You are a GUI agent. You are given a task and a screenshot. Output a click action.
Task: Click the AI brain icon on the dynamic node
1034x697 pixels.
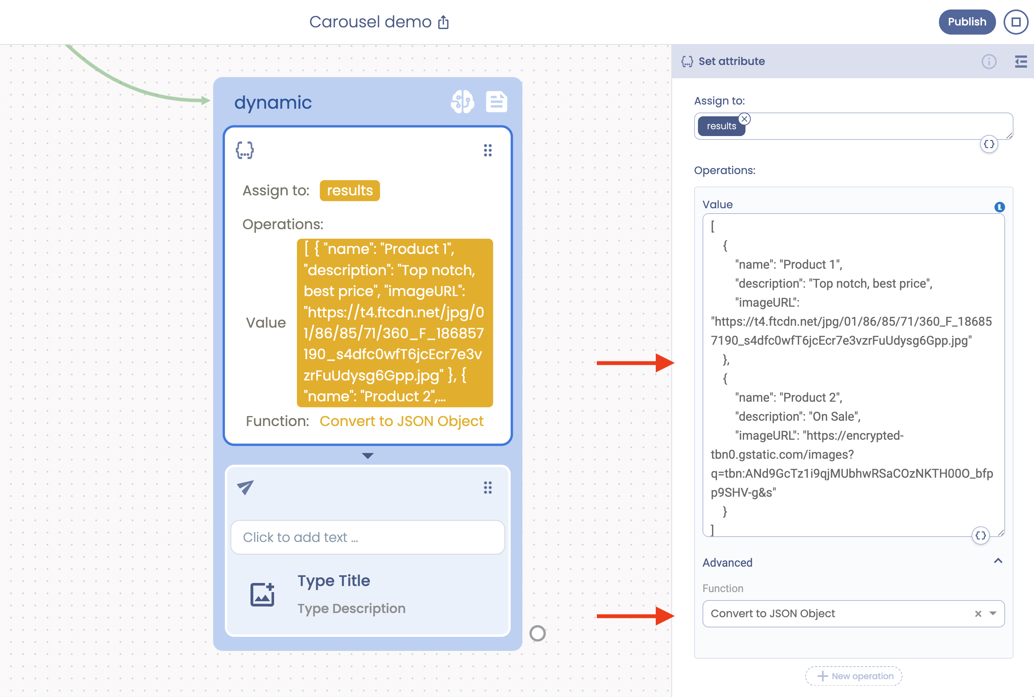point(462,102)
